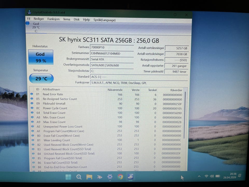The height and width of the screenshot is (187, 249).
Task: Click the Standard ACS-3 field
Action: [x=139, y=77]
